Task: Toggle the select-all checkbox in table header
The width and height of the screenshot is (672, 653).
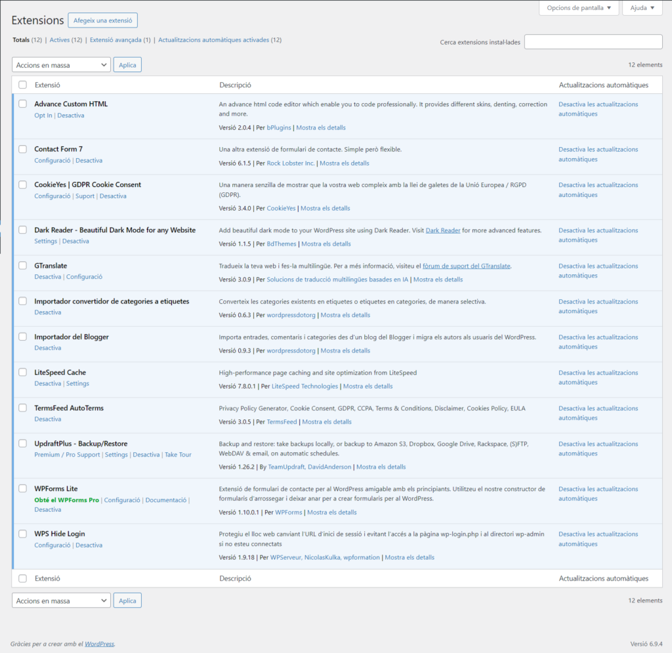Action: tap(23, 85)
